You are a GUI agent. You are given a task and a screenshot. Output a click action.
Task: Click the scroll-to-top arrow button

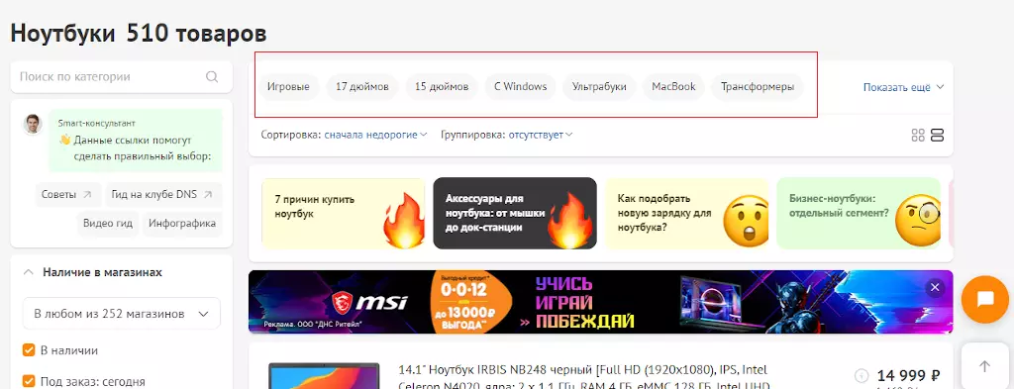click(984, 366)
